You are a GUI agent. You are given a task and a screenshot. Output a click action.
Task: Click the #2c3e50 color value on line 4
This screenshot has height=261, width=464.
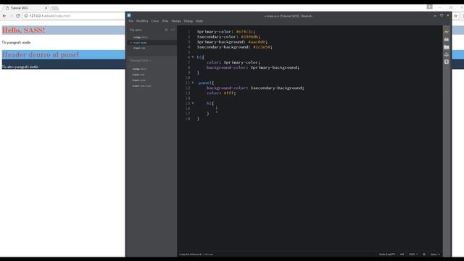[x=262, y=47]
